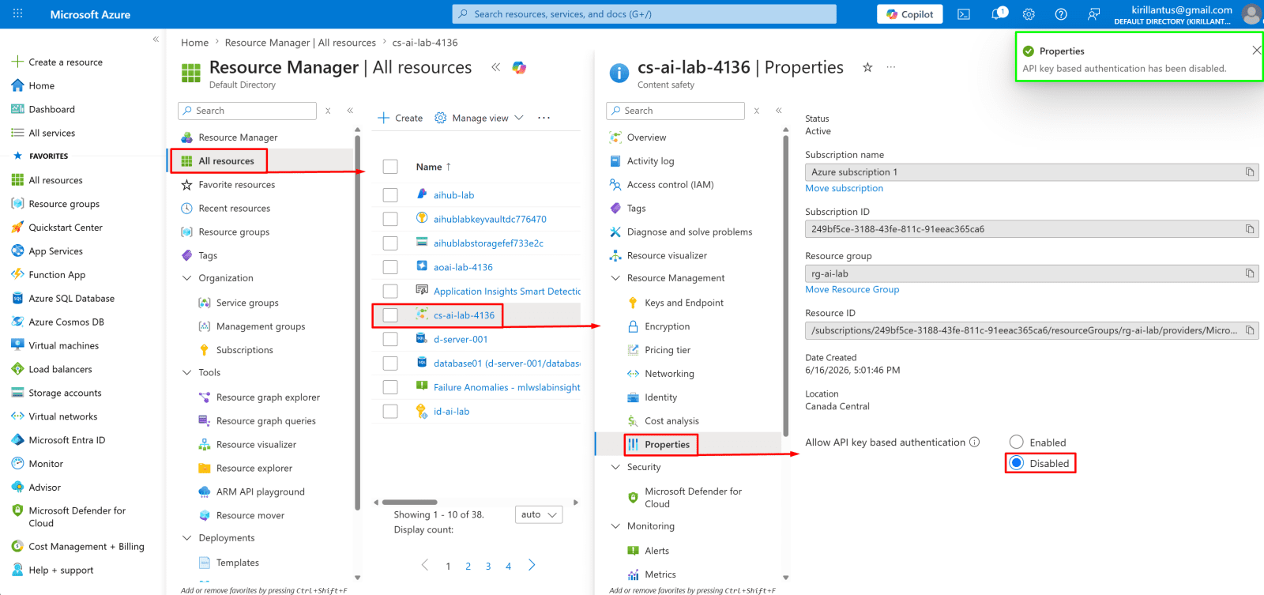1264x595 pixels.
Task: Click the info icon next to API key authentication
Action: 975,442
